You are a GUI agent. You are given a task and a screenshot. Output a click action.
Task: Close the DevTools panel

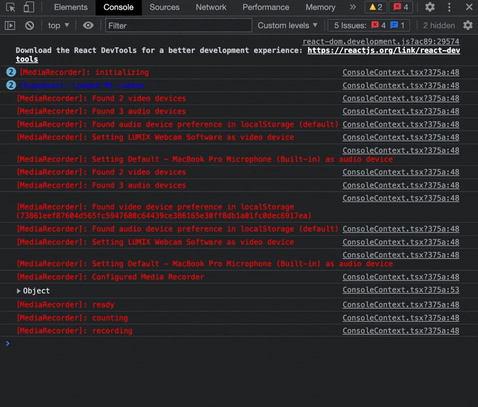(469, 7)
